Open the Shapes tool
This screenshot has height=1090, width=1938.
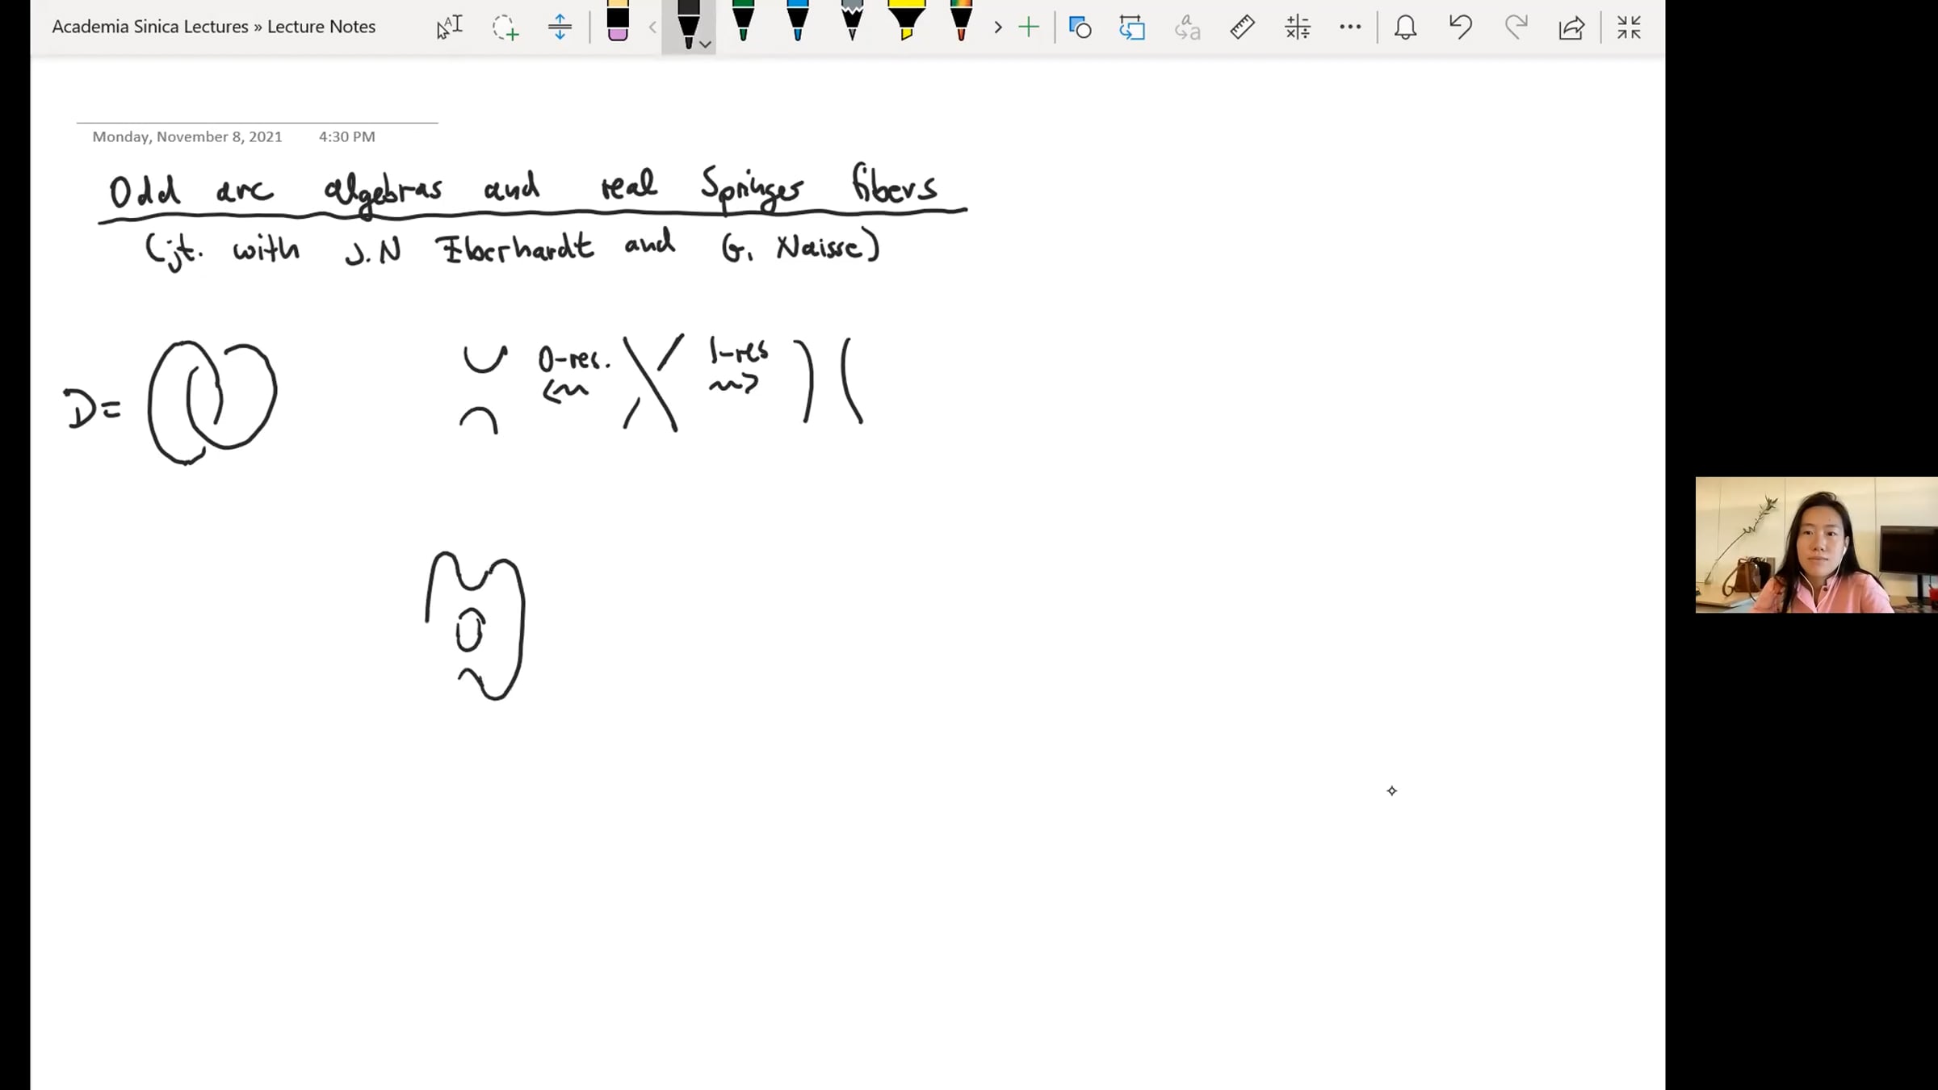coord(1080,27)
